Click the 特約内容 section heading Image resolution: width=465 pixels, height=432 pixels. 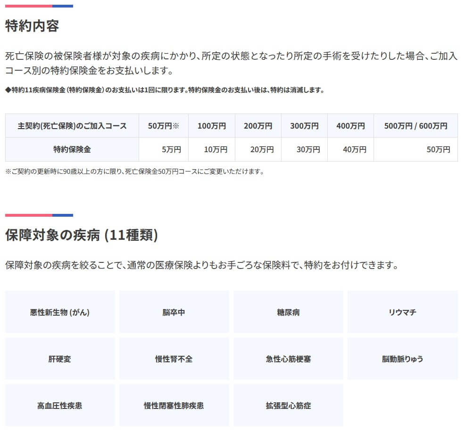(32, 26)
